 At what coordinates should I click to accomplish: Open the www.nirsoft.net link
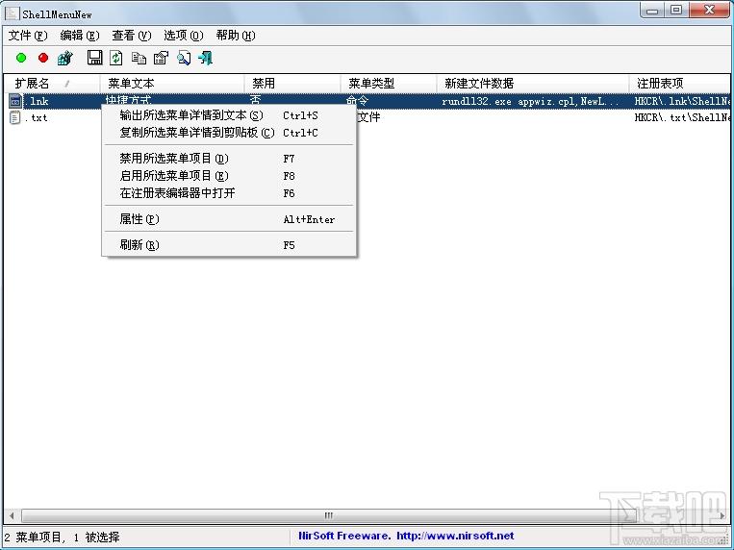coord(455,536)
